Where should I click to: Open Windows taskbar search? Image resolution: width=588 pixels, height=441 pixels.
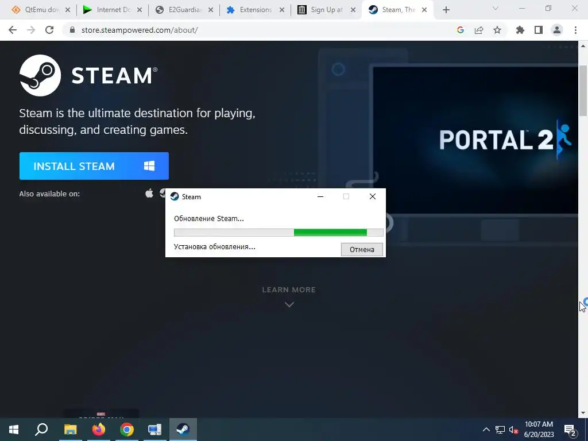(41, 430)
